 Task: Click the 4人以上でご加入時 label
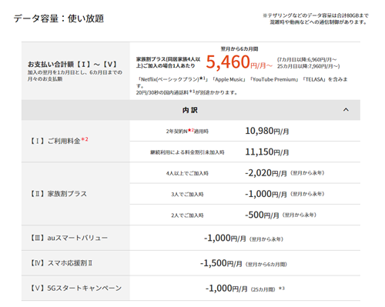[x=187, y=173]
